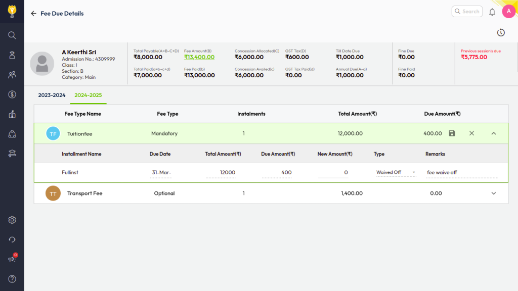This screenshot has height=291, width=518.
Task: Open the settings gear in sidebar
Action: 12,220
